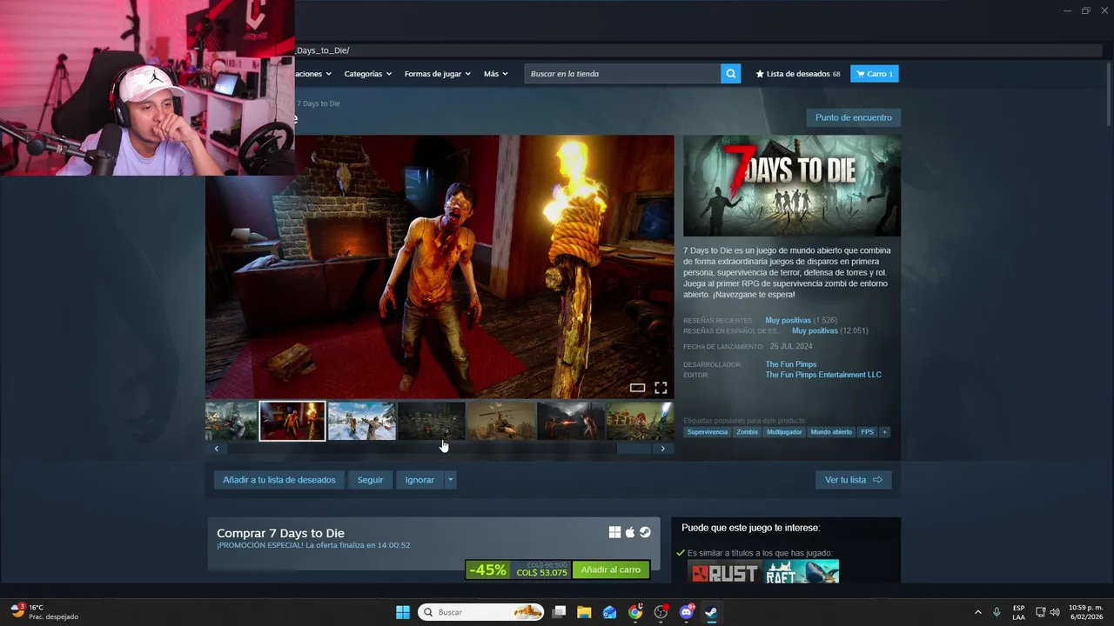
Task: Select the first soldier screenshot thumbnail
Action: click(x=232, y=421)
